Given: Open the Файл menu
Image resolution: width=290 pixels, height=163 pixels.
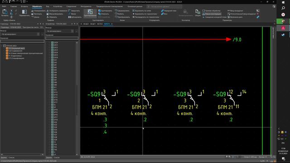Looking at the screenshot, I should pyautogui.click(x=4, y=6).
